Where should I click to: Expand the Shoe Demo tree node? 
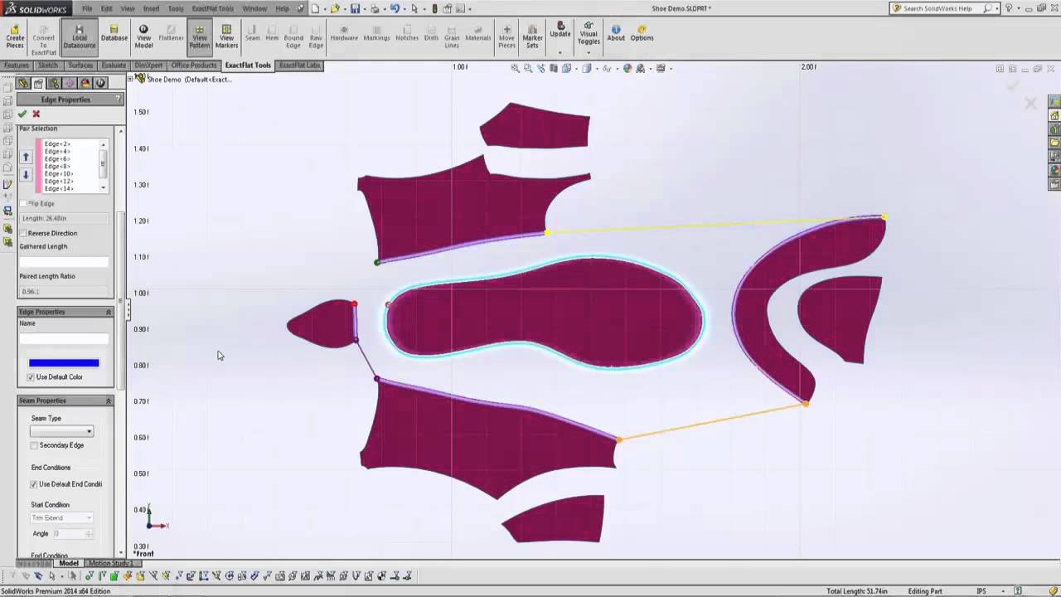coord(131,79)
